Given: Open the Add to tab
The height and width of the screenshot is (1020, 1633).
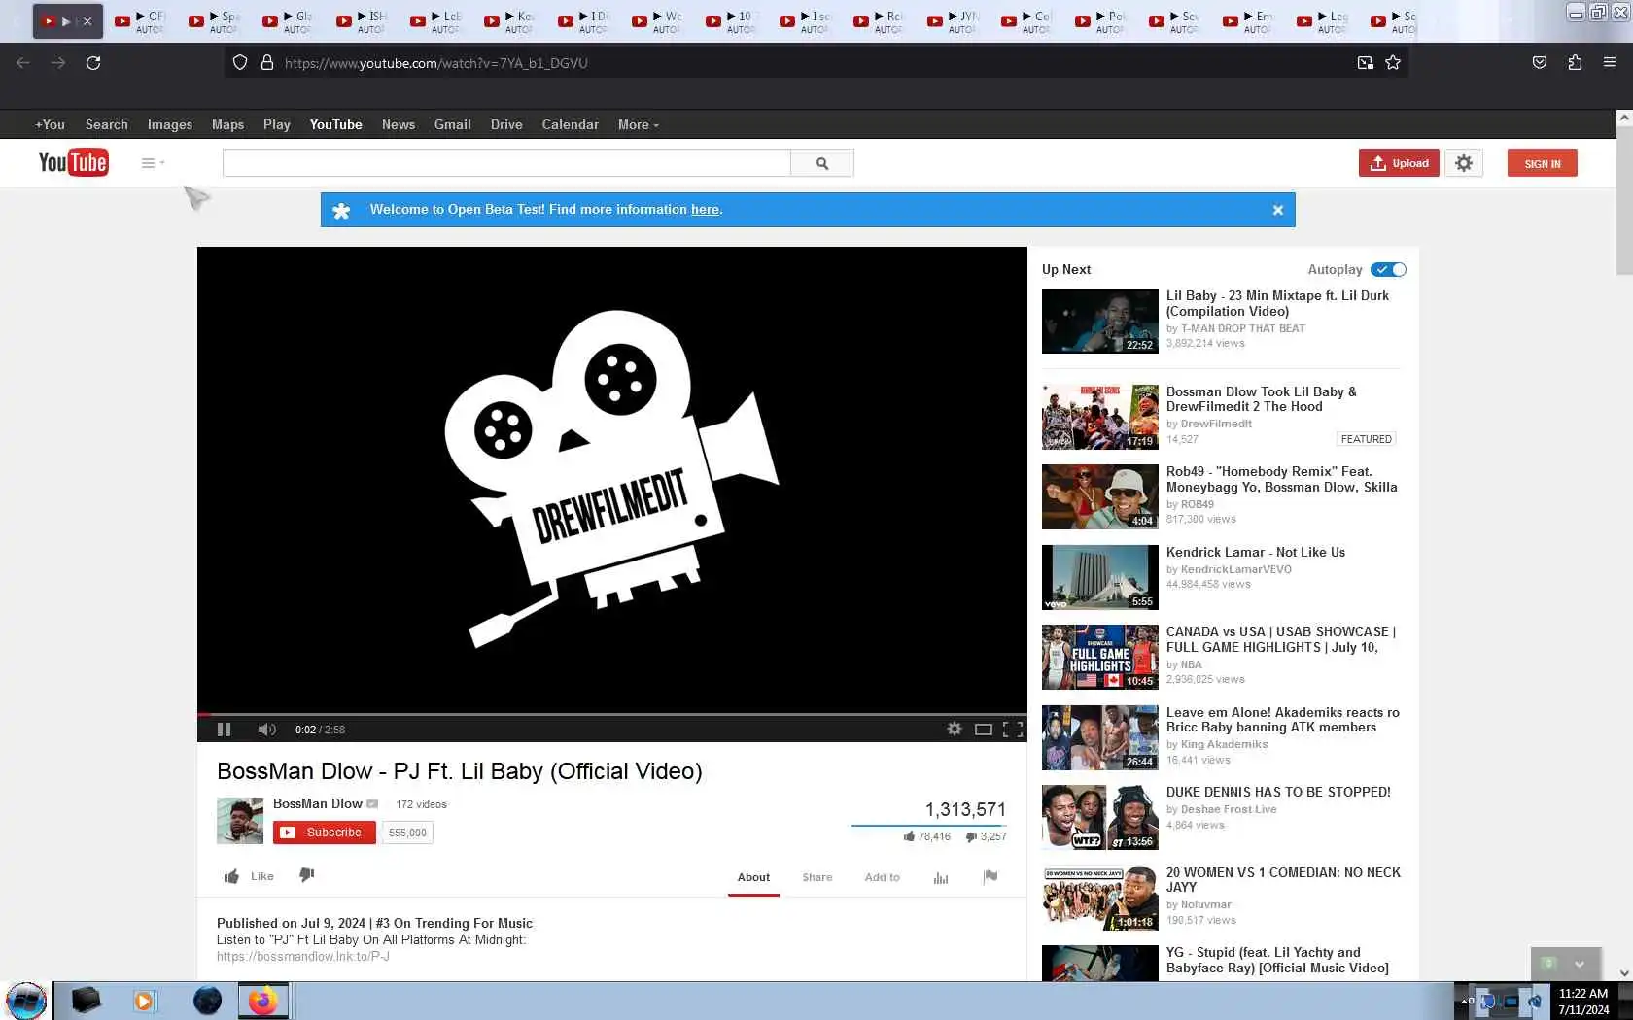Looking at the screenshot, I should 883,877.
